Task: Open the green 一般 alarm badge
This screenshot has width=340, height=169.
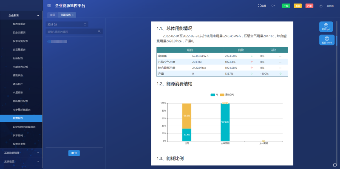Action: pos(286,6)
